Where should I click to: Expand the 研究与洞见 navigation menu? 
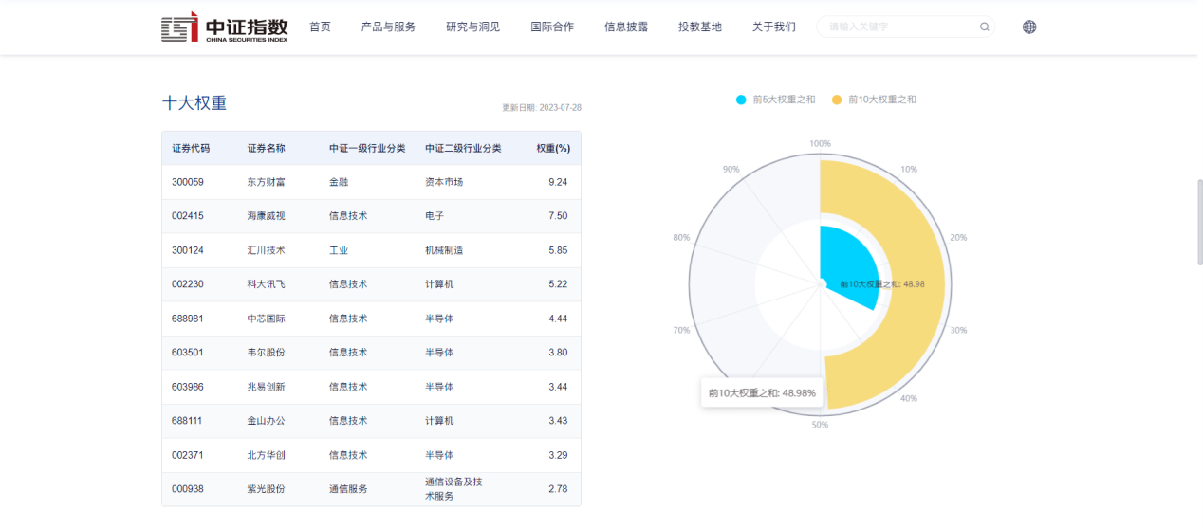click(472, 27)
